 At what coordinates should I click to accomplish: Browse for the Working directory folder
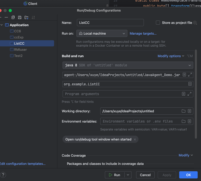[184, 111]
